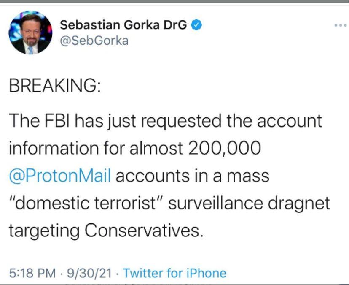Open the @SebGorka handle

pyautogui.click(x=94, y=41)
